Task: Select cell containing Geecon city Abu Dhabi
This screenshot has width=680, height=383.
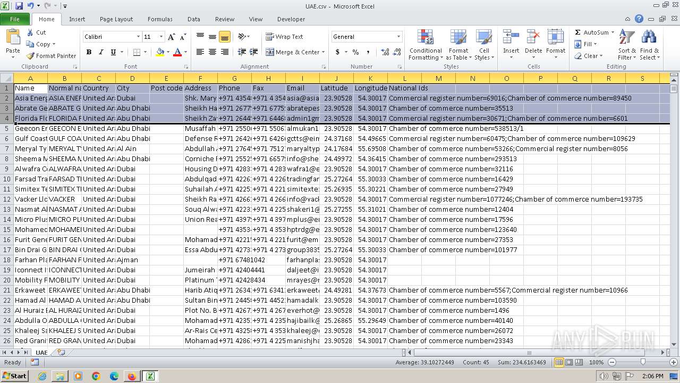Action: 132,128
